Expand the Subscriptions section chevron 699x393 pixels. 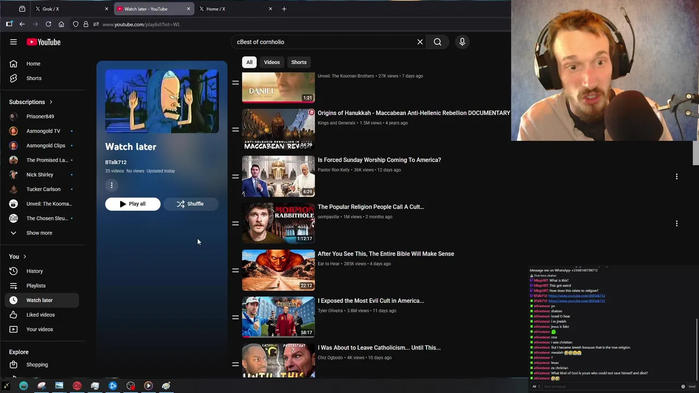[51, 102]
